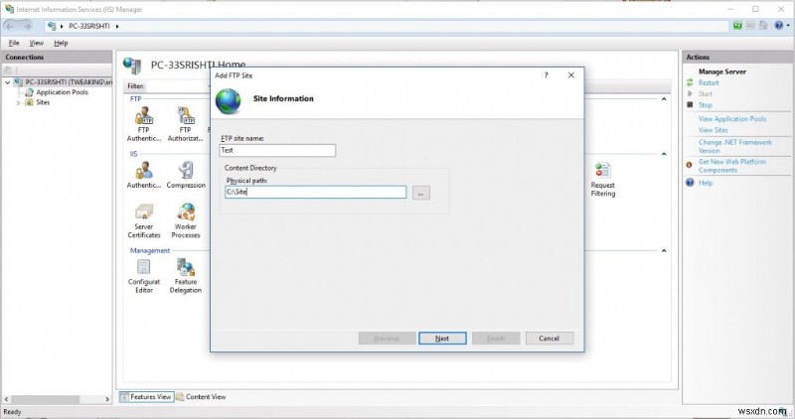Viewport: 795px width, 419px height.
Task: Click the Physical path field
Action: [315, 192]
